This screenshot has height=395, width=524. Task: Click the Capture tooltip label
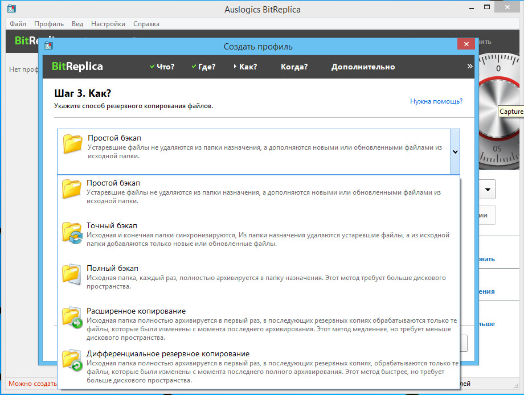tap(511, 112)
